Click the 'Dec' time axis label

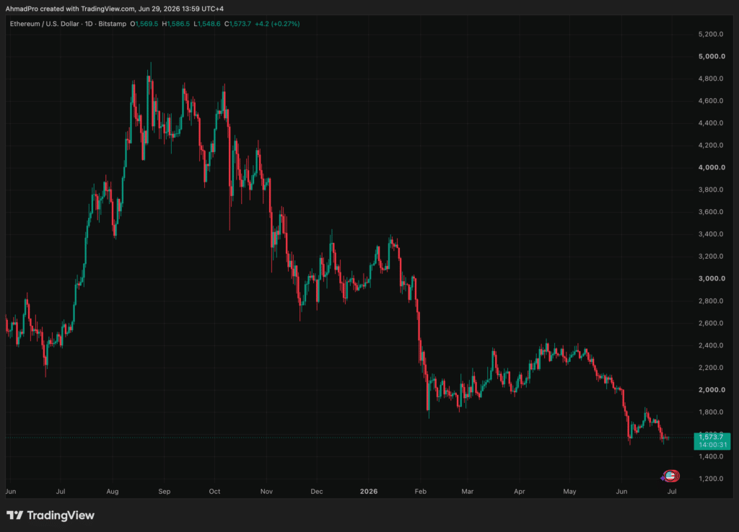[317, 492]
